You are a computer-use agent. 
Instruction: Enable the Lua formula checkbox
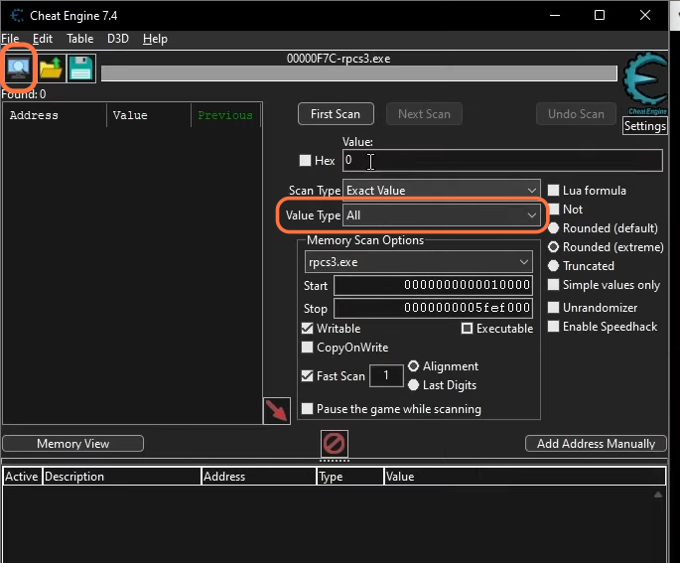pos(553,190)
